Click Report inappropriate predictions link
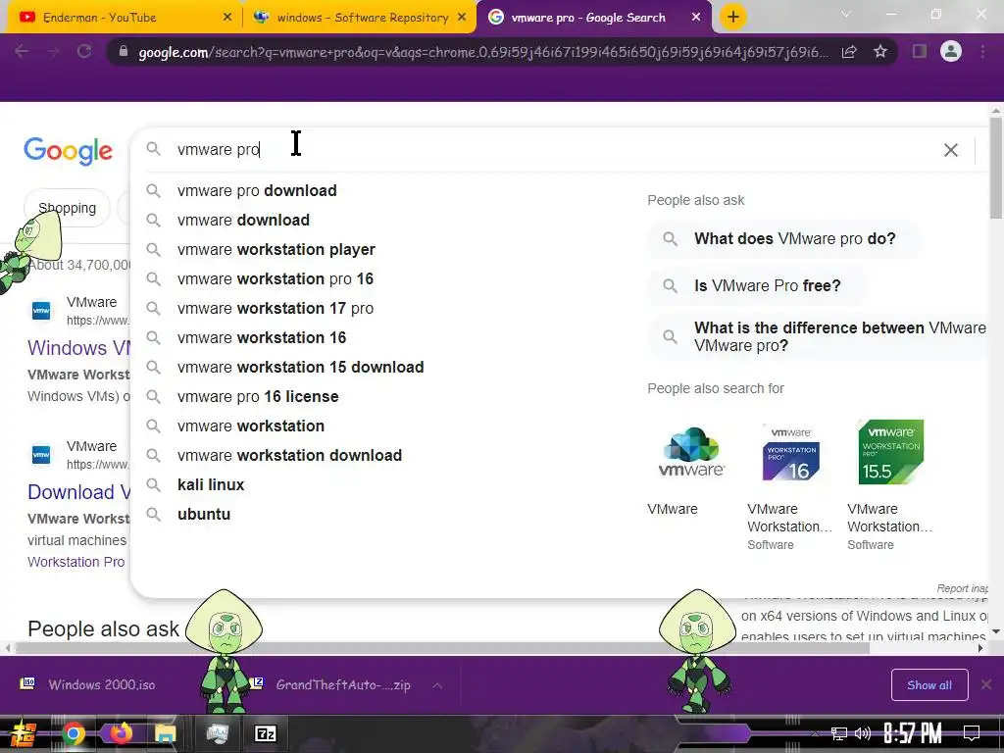This screenshot has height=753, width=1004. (962, 588)
